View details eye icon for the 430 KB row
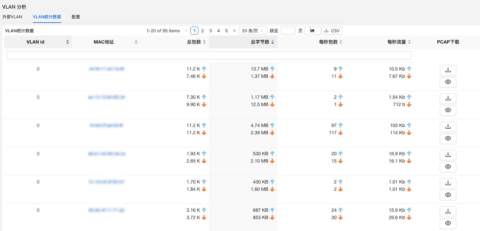 click(448, 195)
